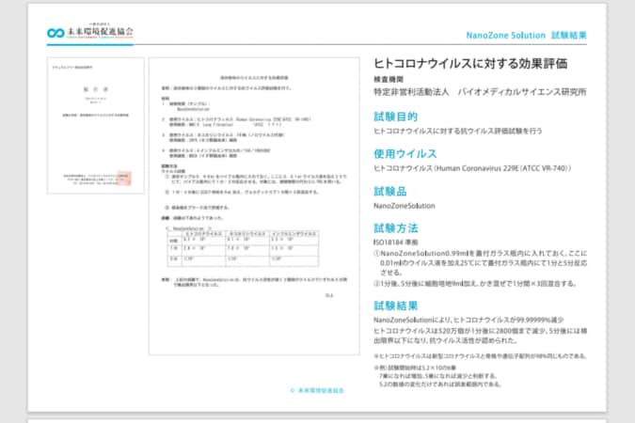The image size is (635, 423).
Task: Open the large test report document image
Action: pos(254,206)
